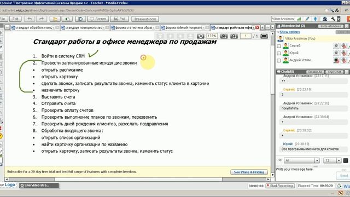The image size is (350, 197).
Task: Click the red X delete tool in left strip
Action: (x=1, y=128)
